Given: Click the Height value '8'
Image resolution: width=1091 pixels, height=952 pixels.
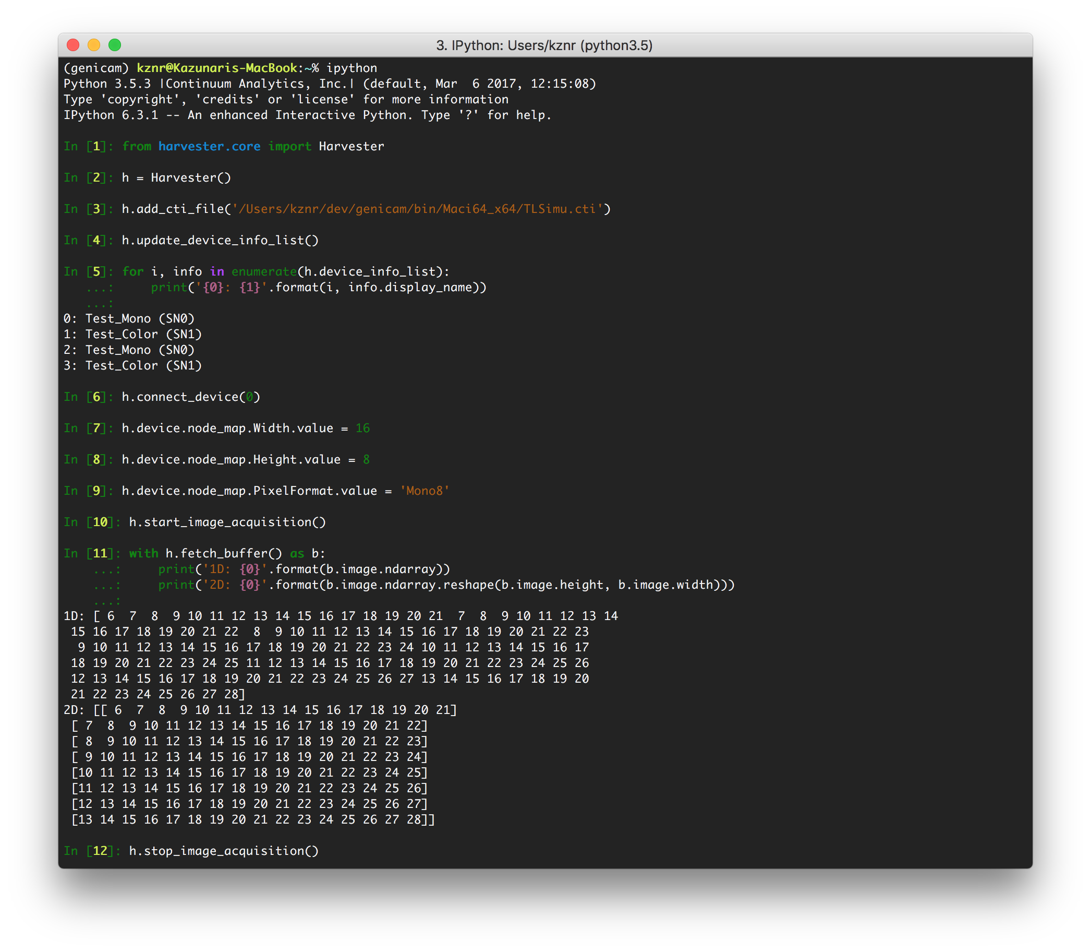Looking at the screenshot, I should point(366,459).
